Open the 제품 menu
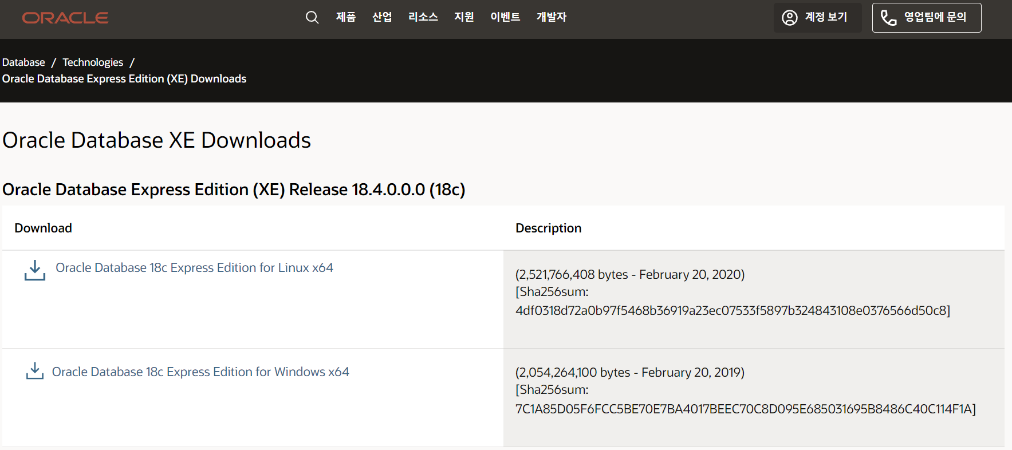This screenshot has width=1012, height=450. pyautogui.click(x=346, y=17)
